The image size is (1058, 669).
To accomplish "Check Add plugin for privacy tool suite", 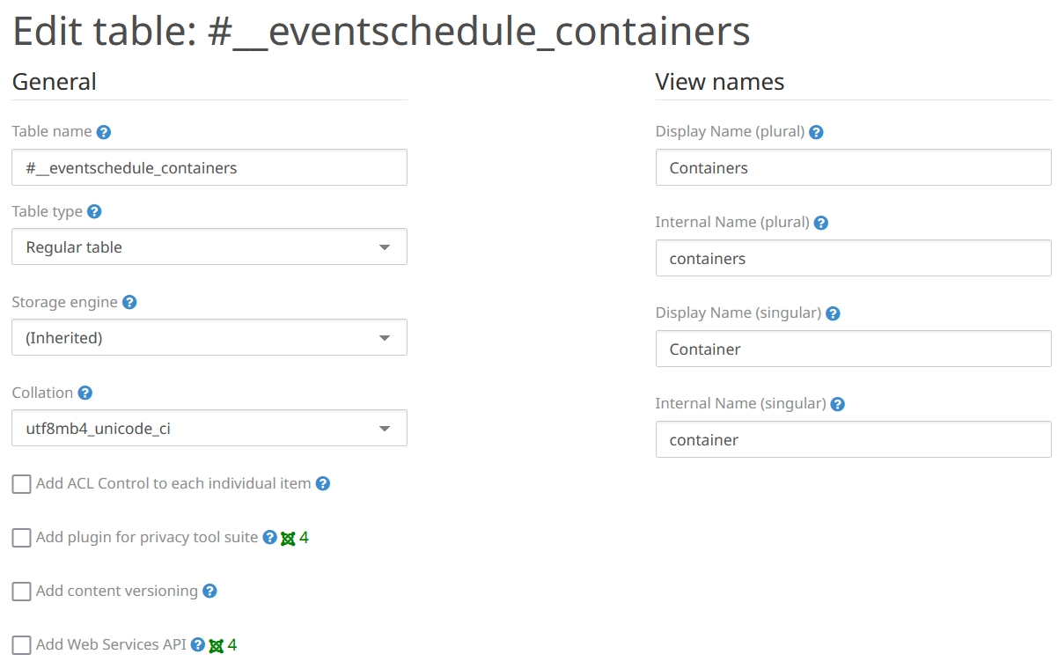I will point(22,538).
